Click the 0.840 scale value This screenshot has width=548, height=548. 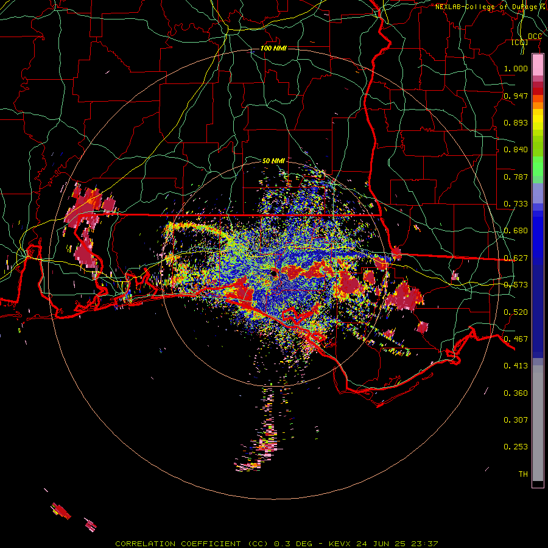coord(516,150)
